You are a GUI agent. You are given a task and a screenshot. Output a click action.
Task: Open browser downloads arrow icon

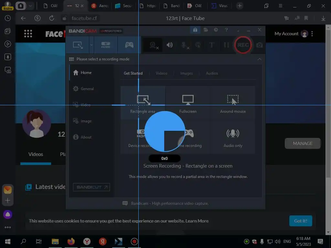click(x=323, y=18)
